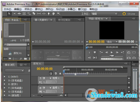Switch to the 媒体浏览 tab
The height and width of the screenshot is (102, 140).
(x=10, y=65)
